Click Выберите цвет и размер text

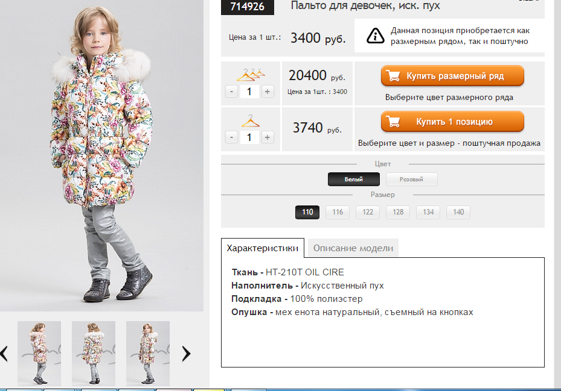[449, 143]
